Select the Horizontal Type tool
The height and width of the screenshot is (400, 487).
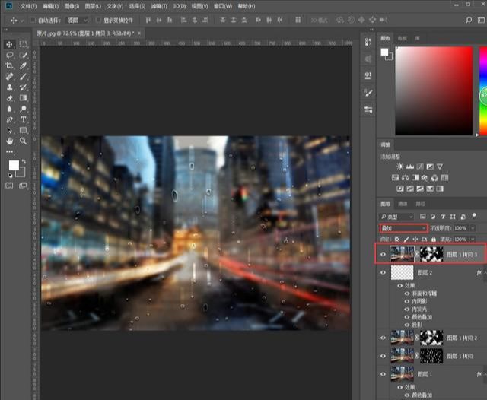pos(23,119)
